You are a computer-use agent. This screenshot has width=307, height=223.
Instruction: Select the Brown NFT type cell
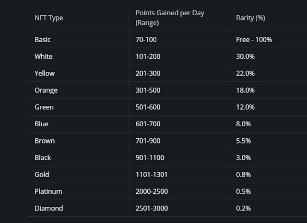point(45,141)
